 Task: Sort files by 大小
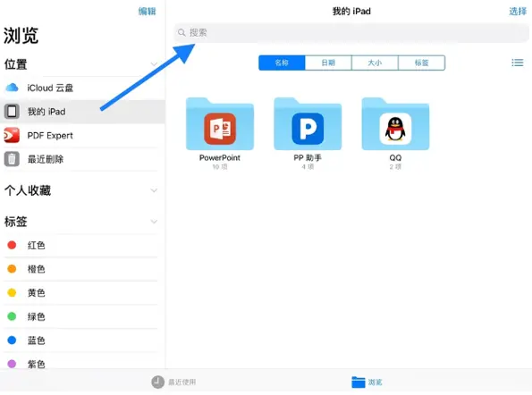(x=375, y=63)
